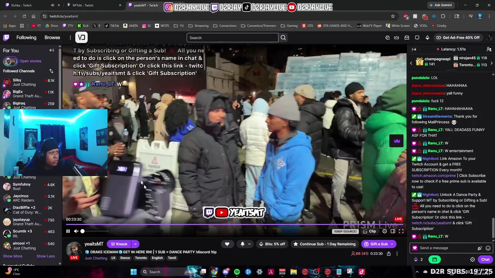495x278 pixels.
Task: Open the chat celebration party icon
Action: pos(480,248)
